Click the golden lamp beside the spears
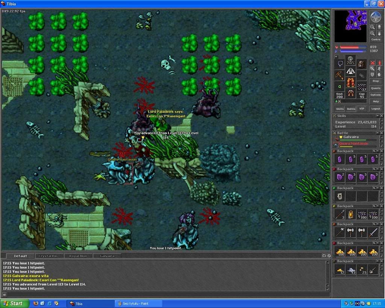The image size is (385, 308). (x=351, y=214)
